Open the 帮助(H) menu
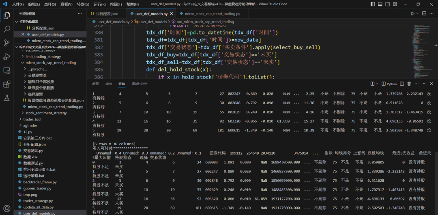Image resolution: width=438 pixels, height=215 pixels. click(132, 4)
